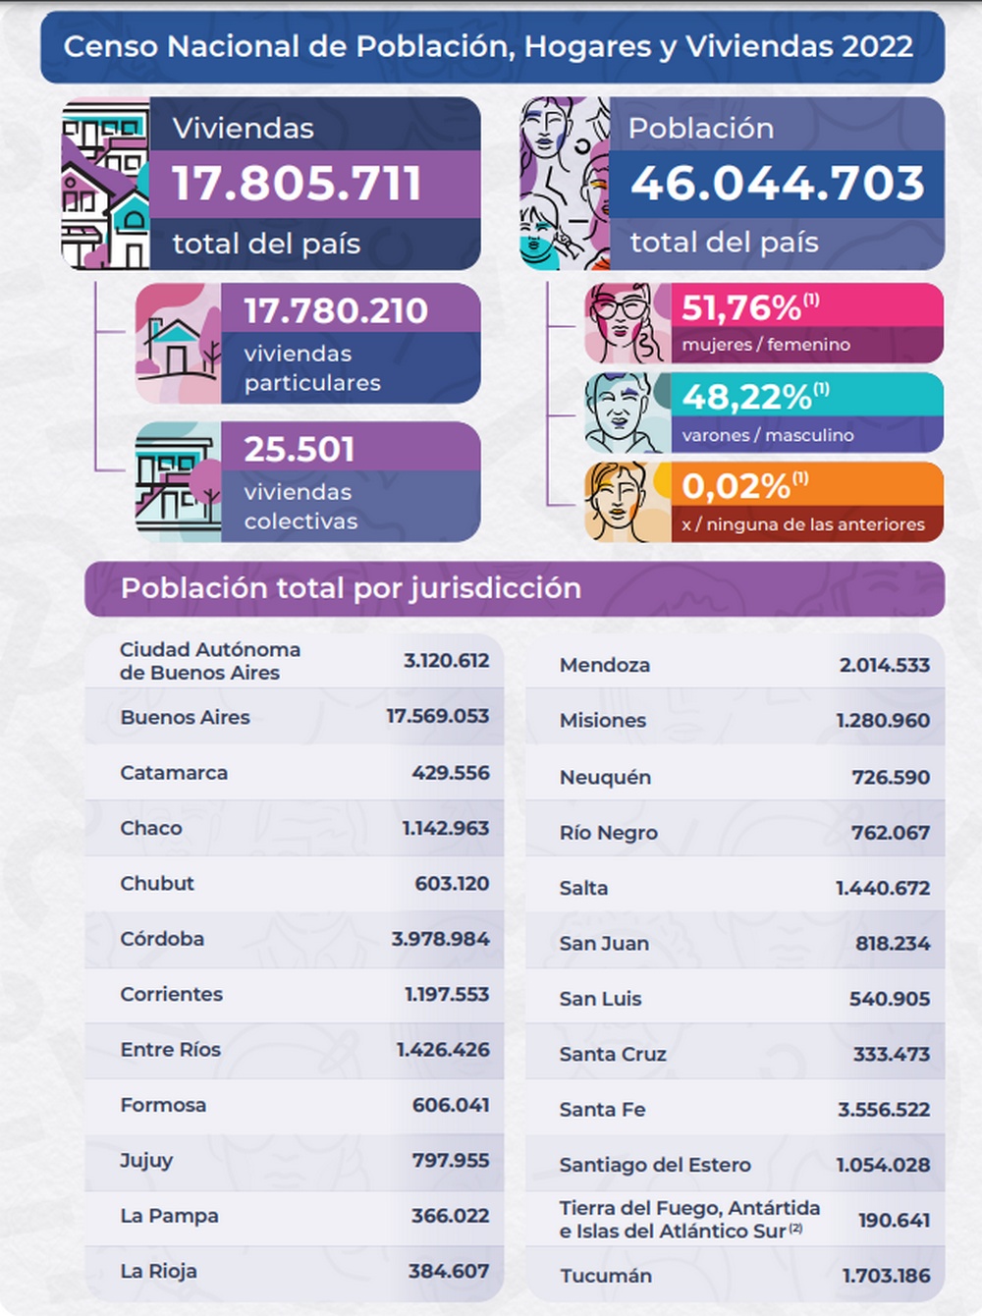The width and height of the screenshot is (982, 1316).
Task: Select the Córdoba jurisdiction row
Action: pos(295,939)
